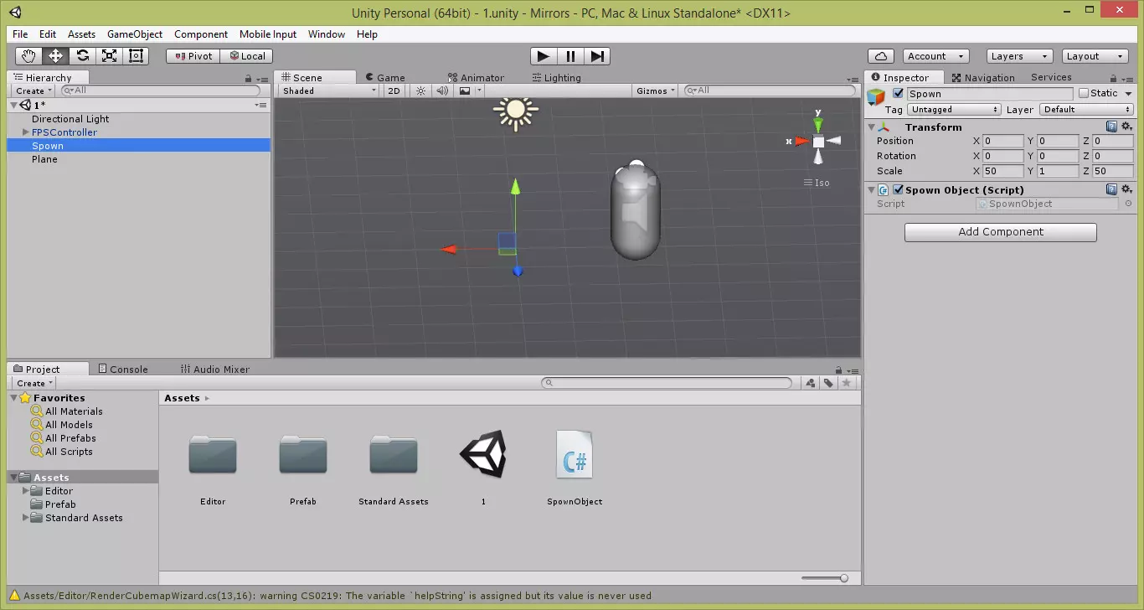
Task: Toggle scene lighting sun icon
Action: (x=421, y=90)
